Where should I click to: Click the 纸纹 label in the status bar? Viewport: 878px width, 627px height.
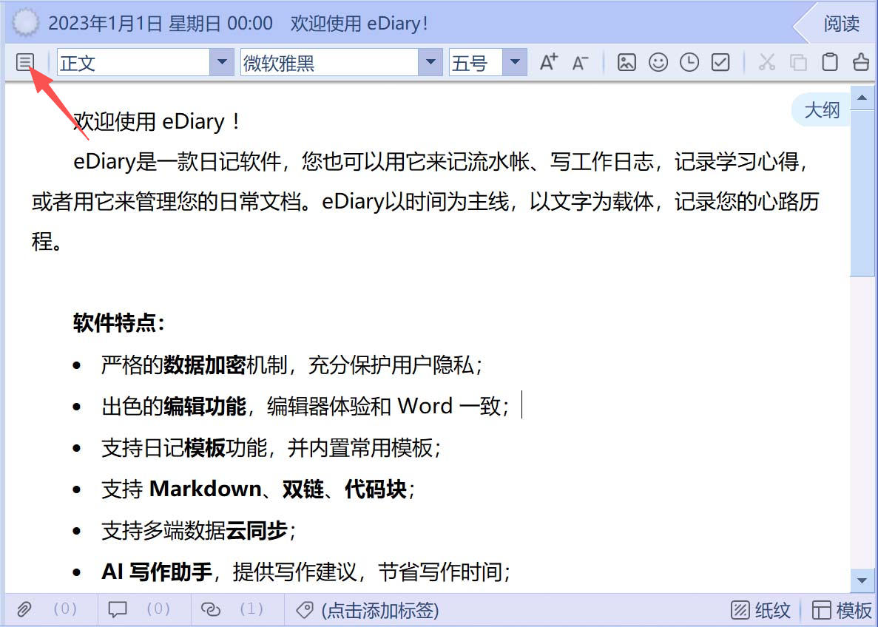(773, 610)
